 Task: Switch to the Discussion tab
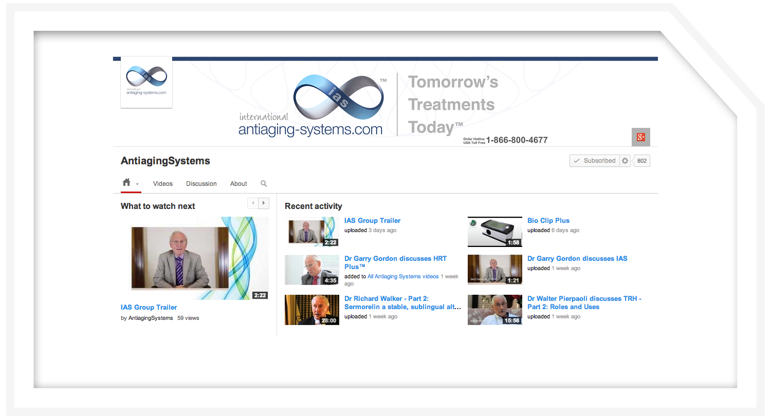[x=201, y=184]
